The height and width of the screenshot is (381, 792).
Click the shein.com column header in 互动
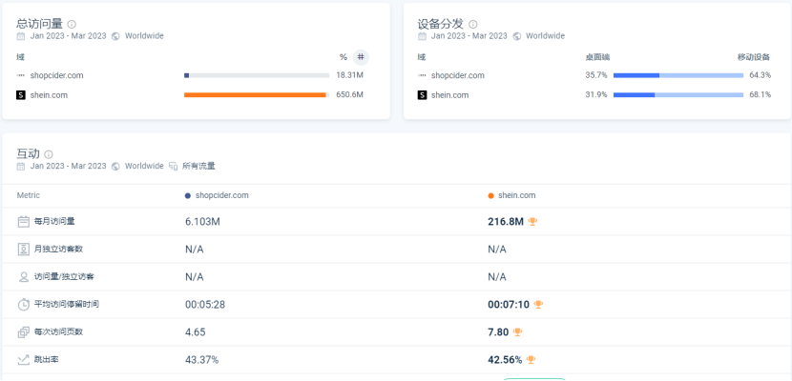(515, 195)
